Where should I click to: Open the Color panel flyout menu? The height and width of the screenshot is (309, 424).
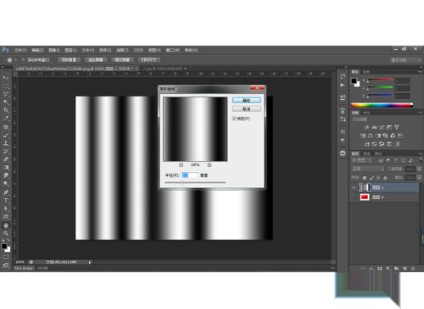click(420, 72)
